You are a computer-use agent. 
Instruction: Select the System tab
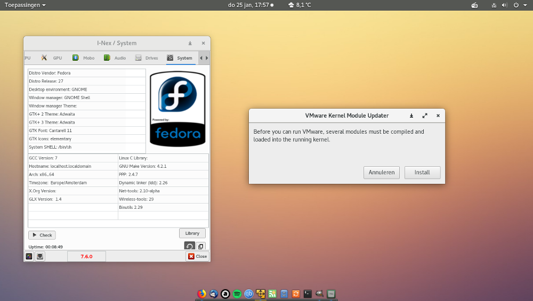[180, 58]
